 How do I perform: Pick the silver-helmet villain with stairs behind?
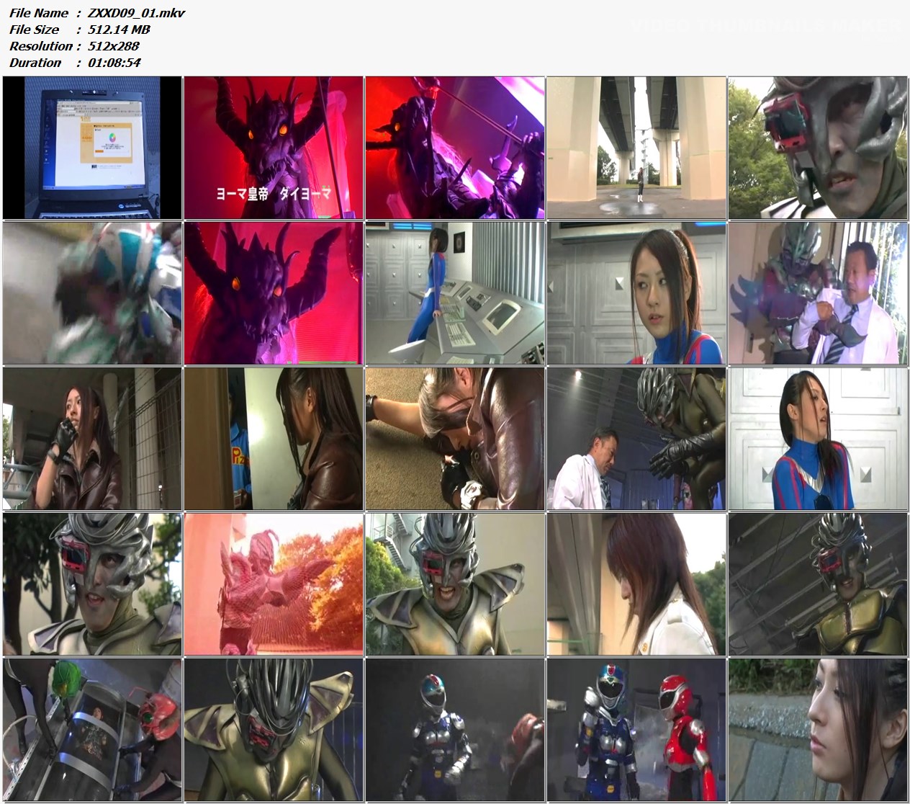tap(455, 584)
